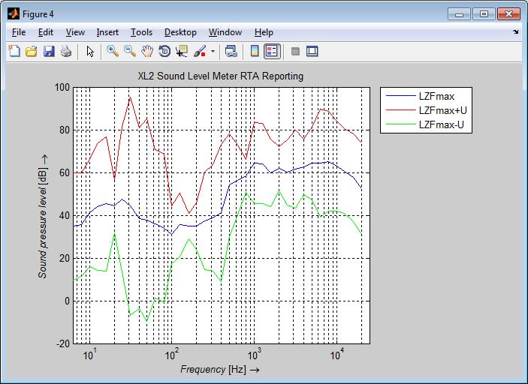Select the Brush data tool
528x384 pixels.
[x=200, y=52]
